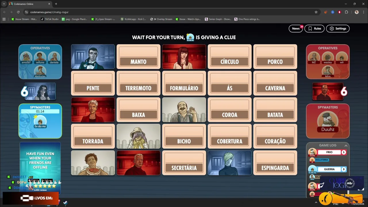The image size is (368, 207).
Task: Show hidden system tray icons
Action: (316, 202)
